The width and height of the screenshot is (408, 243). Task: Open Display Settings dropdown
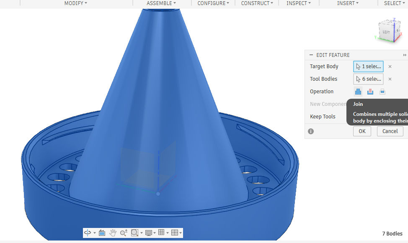click(x=150, y=233)
